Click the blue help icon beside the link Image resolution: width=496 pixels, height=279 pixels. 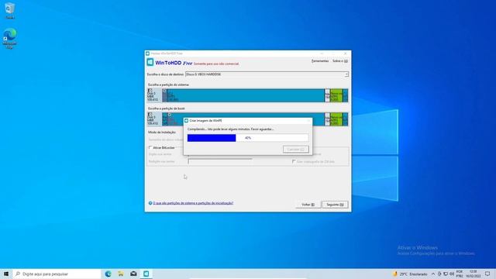pos(150,203)
